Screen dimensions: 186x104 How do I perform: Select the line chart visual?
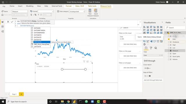click(144, 30)
